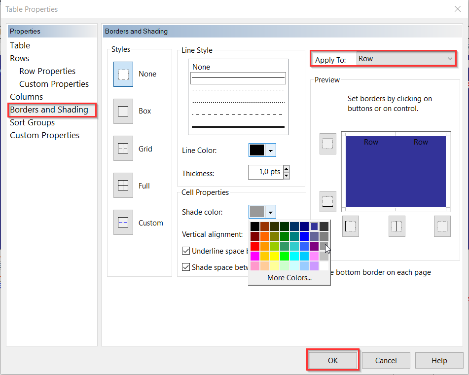Viewport: 469px width, 375px height.
Task: Choose the Box border style icon
Action: coord(123,112)
